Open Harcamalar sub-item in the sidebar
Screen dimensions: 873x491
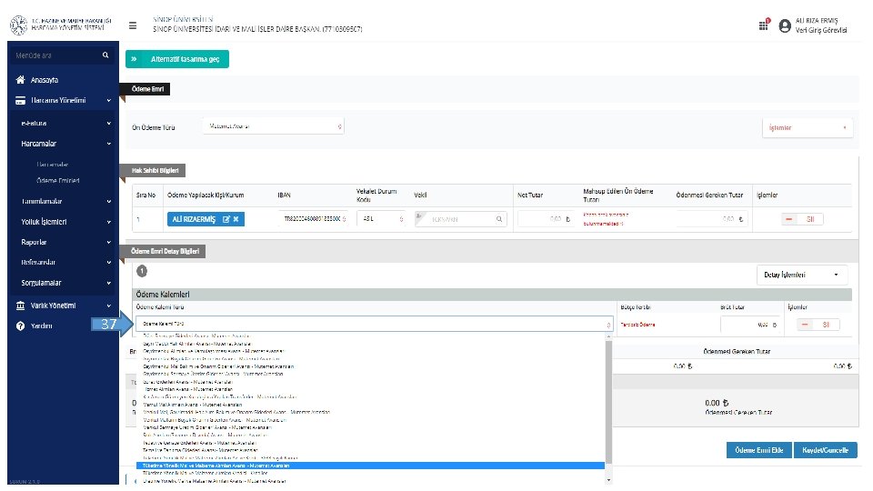point(53,165)
